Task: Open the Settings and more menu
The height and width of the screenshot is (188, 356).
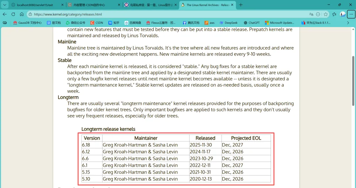Action: 351,14
